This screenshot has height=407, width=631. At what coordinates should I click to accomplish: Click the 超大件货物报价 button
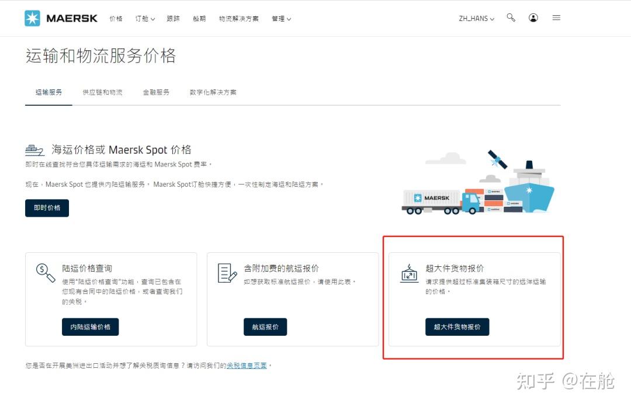point(457,327)
